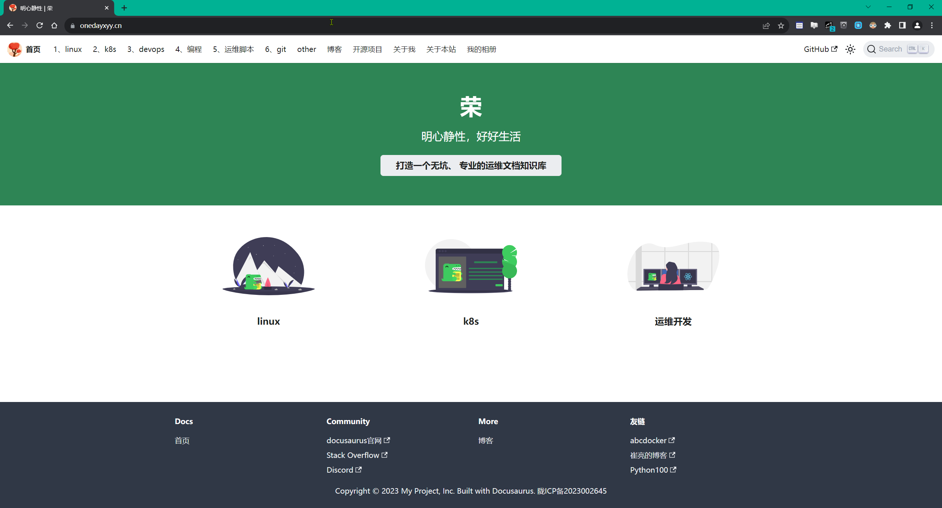This screenshot has height=508, width=942.
Task: Expand the tab search chevron
Action: tap(868, 7)
